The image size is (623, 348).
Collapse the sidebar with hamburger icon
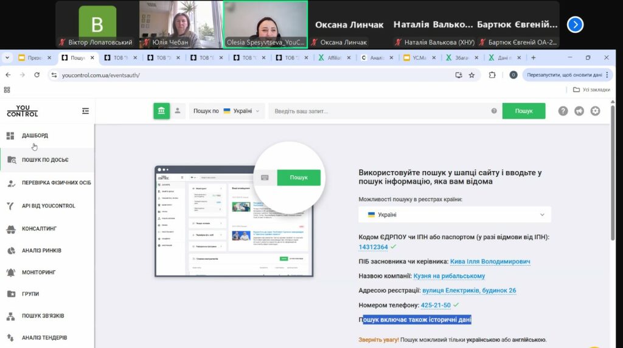click(x=85, y=111)
